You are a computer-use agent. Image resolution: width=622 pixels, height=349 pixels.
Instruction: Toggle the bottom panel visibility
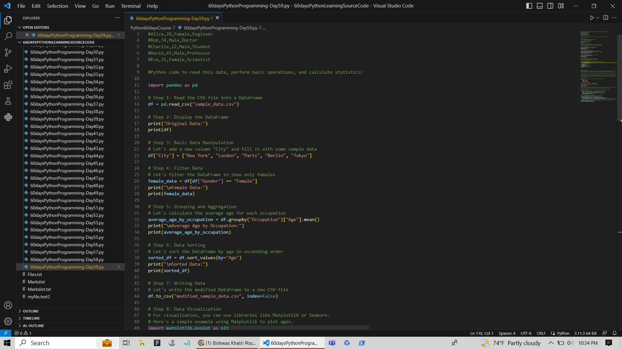pos(540,6)
